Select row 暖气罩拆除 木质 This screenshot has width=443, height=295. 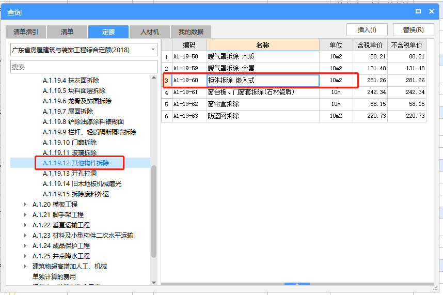[294, 56]
